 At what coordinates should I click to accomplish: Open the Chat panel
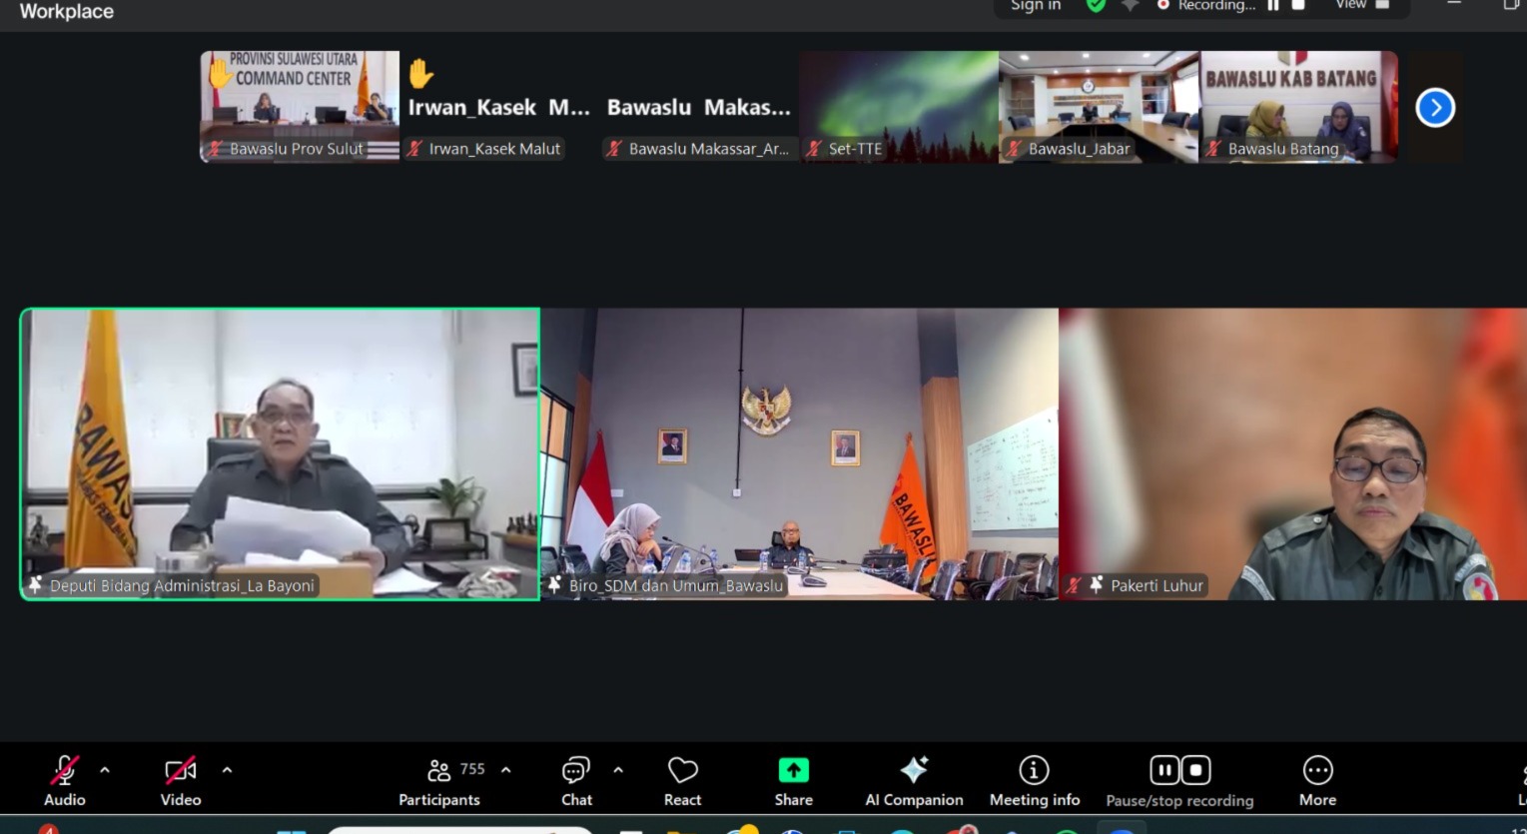(576, 781)
